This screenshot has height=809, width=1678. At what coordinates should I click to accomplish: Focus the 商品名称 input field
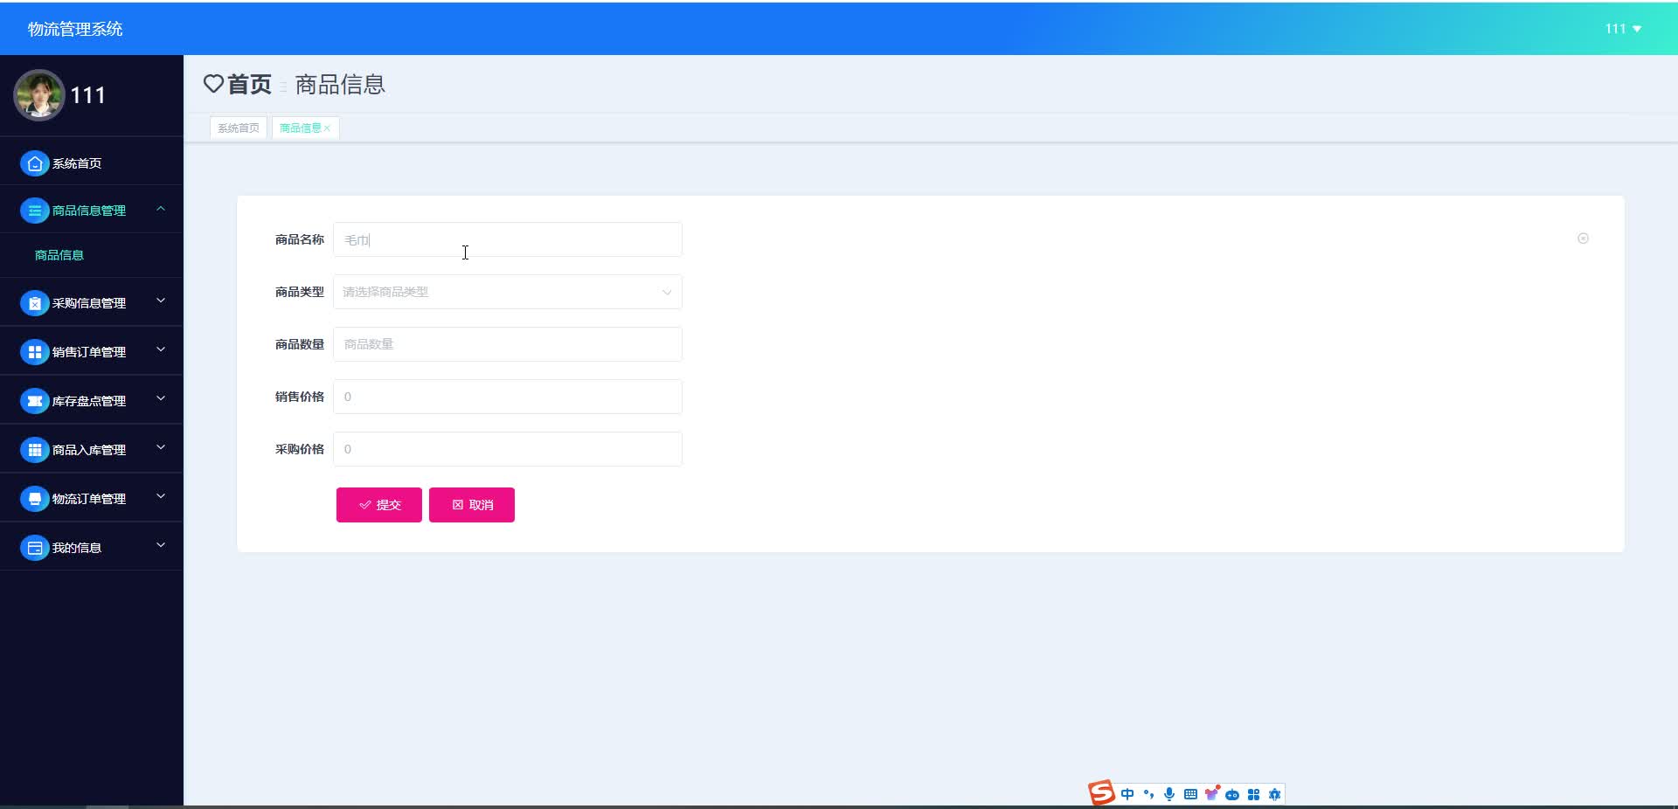point(507,239)
